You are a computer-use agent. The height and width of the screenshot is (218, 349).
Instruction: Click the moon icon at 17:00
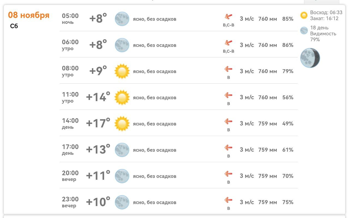pos(122,150)
